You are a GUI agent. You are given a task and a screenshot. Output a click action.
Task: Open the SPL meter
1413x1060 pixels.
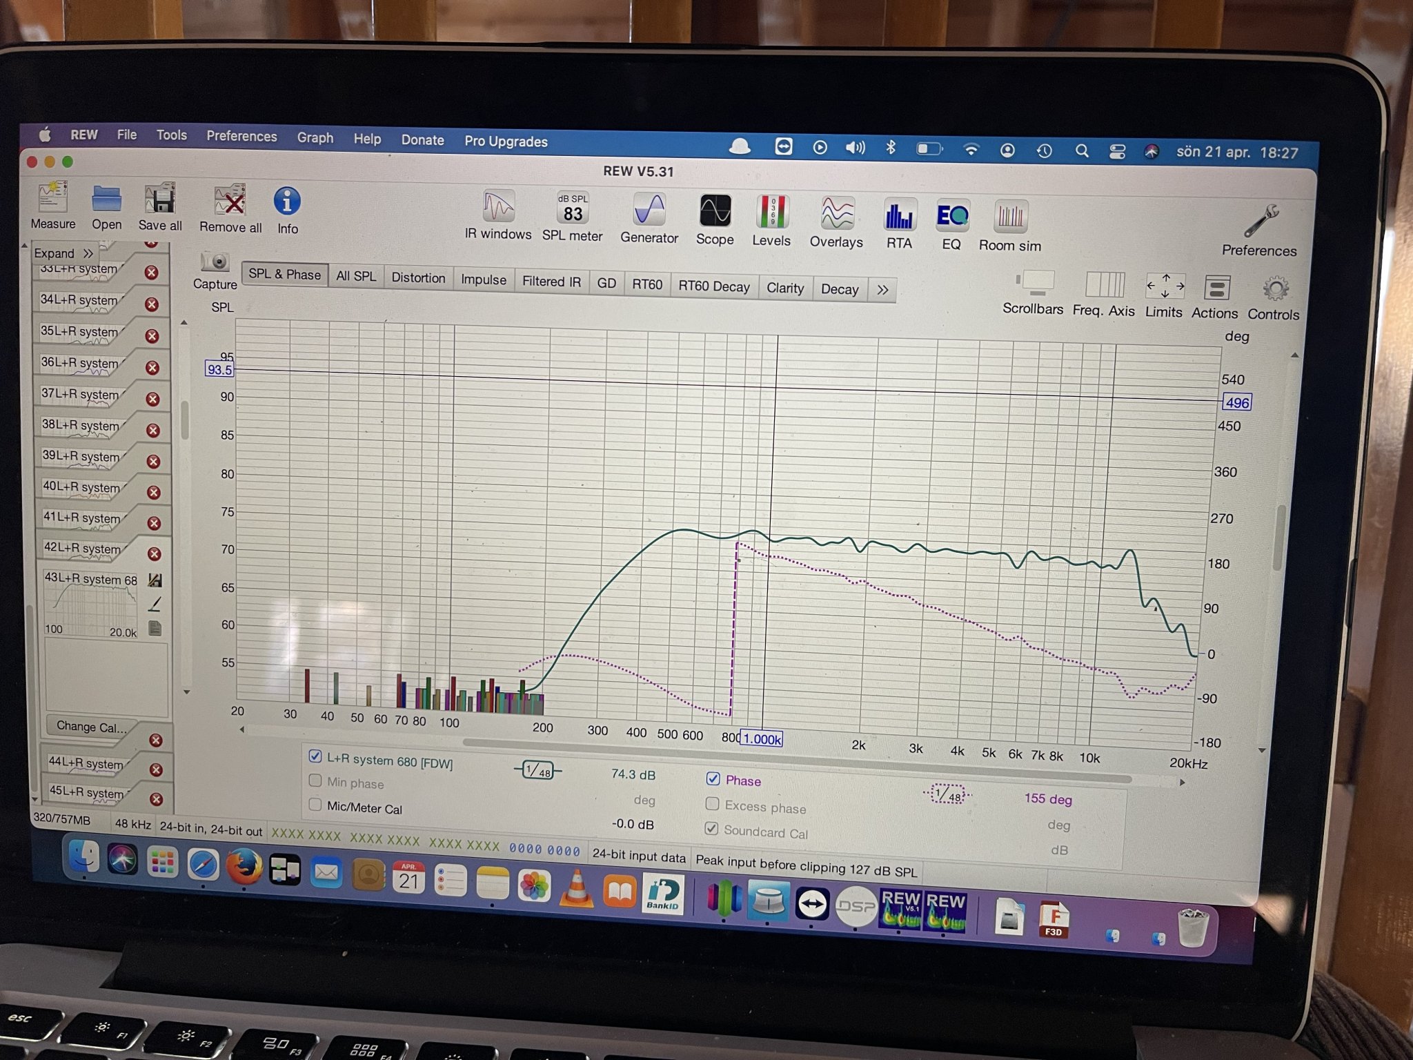click(x=572, y=216)
